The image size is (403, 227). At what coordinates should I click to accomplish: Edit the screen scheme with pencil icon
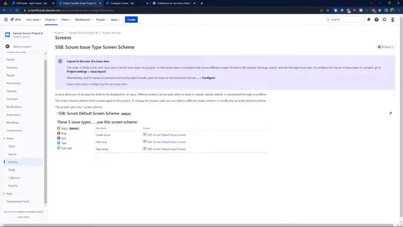[x=390, y=113]
